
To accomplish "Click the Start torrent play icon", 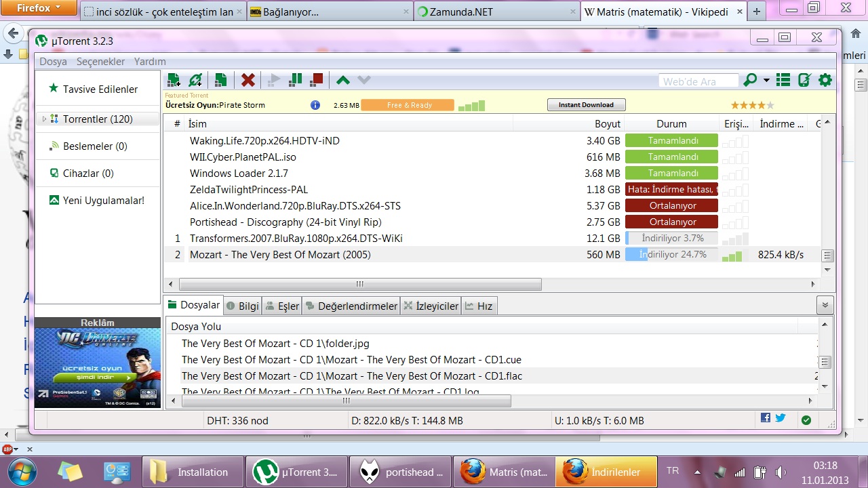I will coord(274,80).
